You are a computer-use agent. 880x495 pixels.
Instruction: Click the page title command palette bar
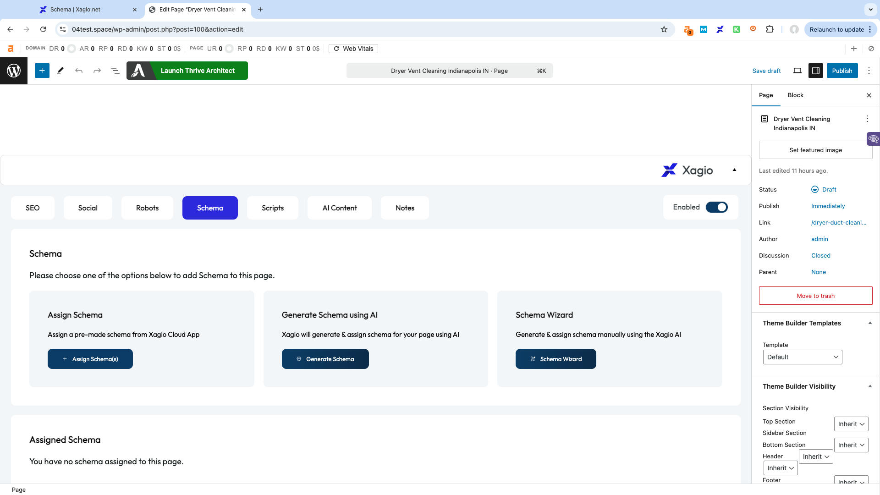click(x=450, y=71)
